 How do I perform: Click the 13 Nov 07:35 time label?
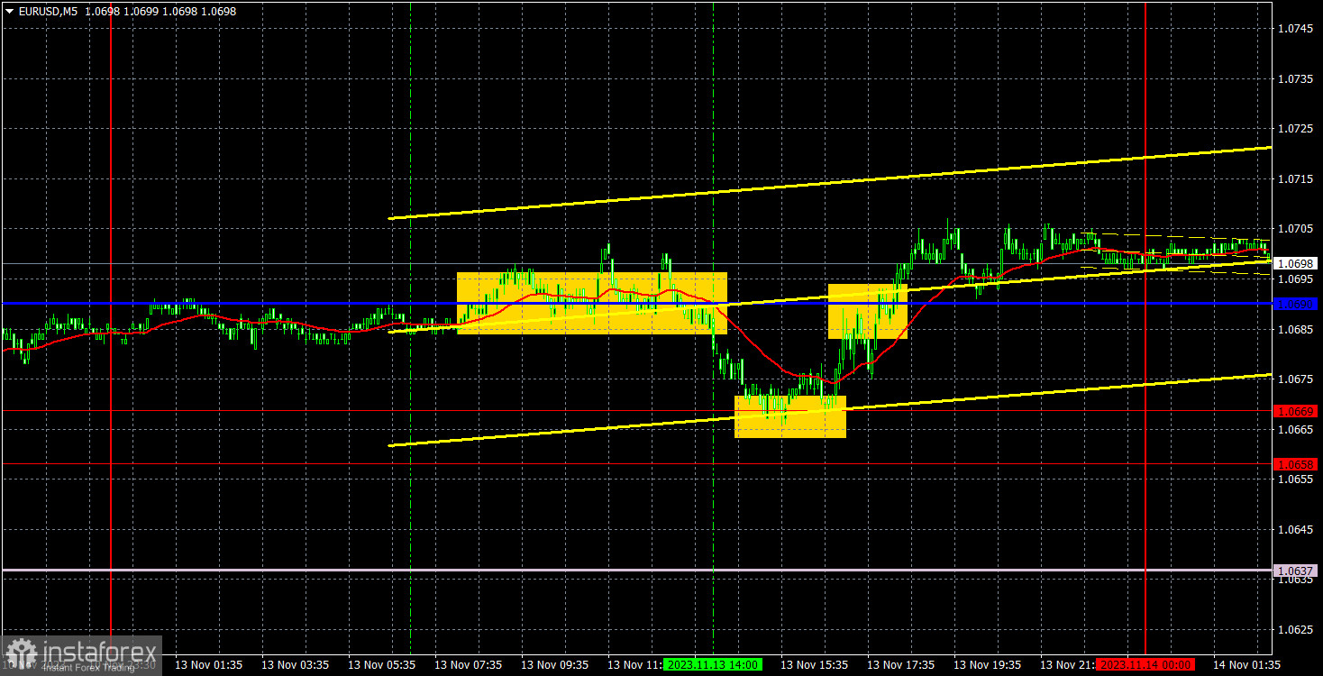coord(468,664)
